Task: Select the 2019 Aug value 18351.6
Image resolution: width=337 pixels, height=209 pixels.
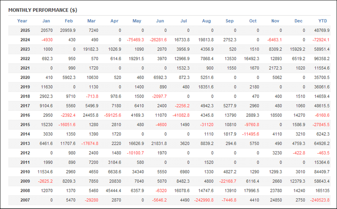Action: pyautogui.click(x=206, y=87)
